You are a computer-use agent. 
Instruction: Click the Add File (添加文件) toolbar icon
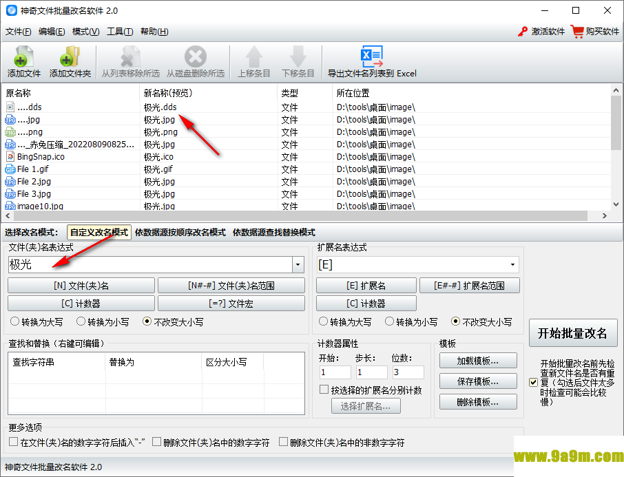tap(24, 56)
